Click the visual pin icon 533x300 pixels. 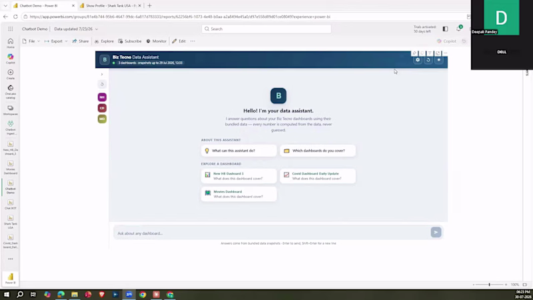[x=414, y=53]
